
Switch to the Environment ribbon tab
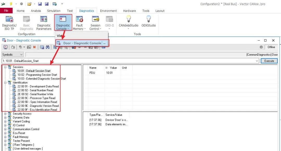click(108, 11)
